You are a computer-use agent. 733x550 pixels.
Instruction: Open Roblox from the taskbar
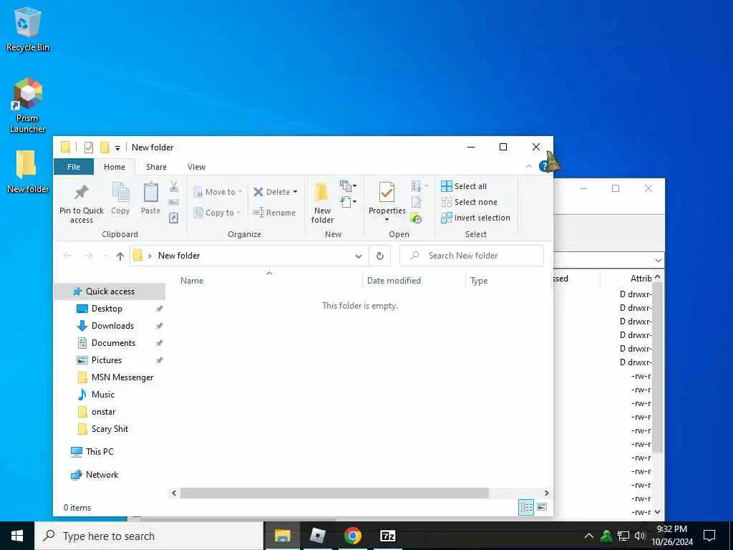[x=317, y=536]
